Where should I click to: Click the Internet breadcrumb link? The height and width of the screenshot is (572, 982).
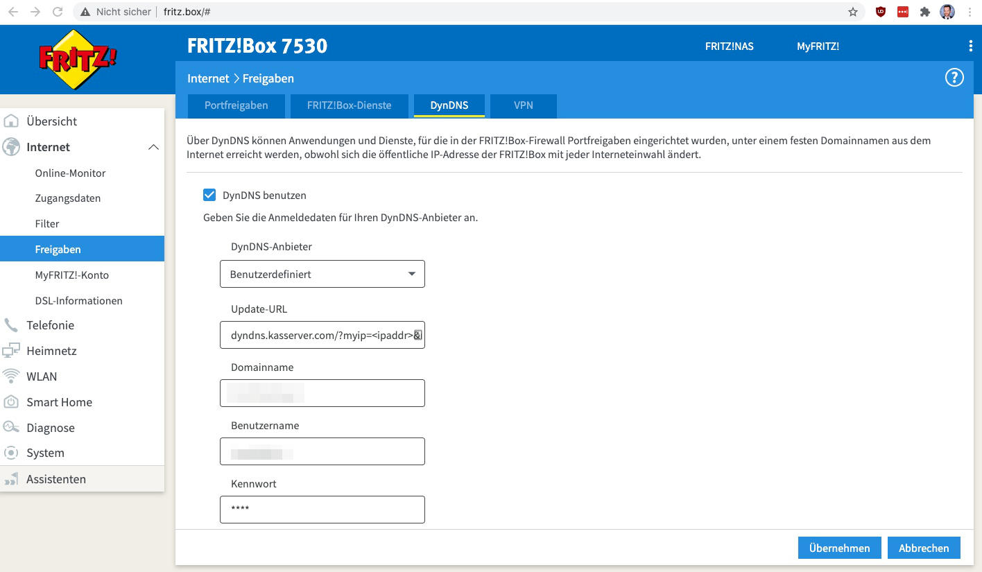point(208,78)
